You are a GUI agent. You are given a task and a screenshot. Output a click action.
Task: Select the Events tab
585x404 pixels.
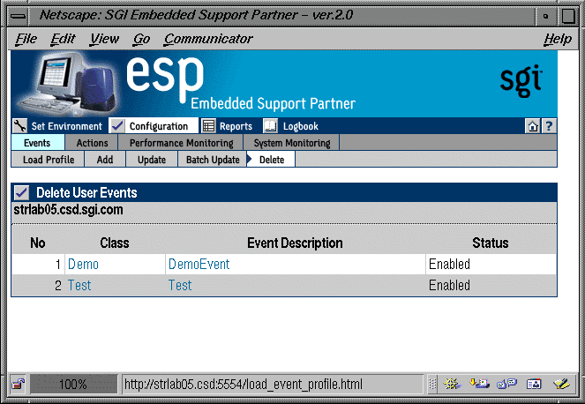click(x=37, y=143)
